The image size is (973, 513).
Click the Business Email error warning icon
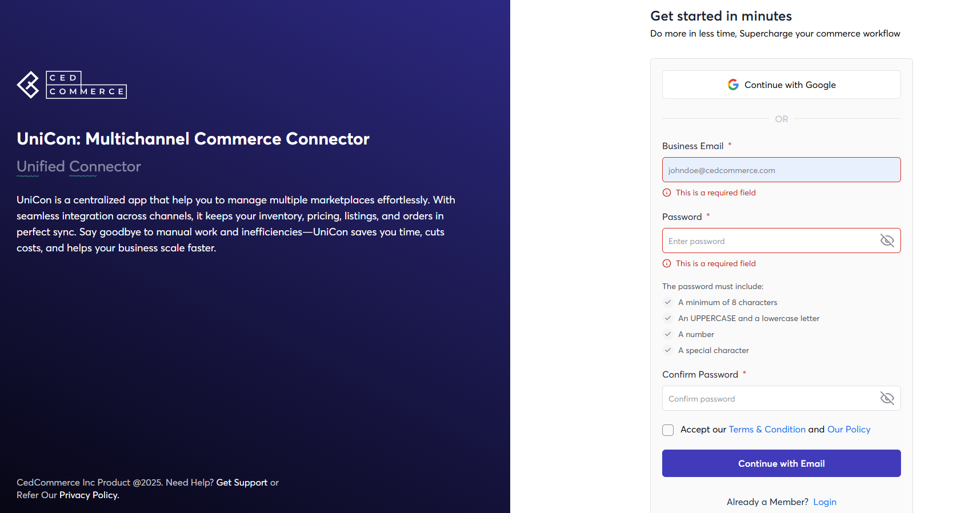(667, 193)
